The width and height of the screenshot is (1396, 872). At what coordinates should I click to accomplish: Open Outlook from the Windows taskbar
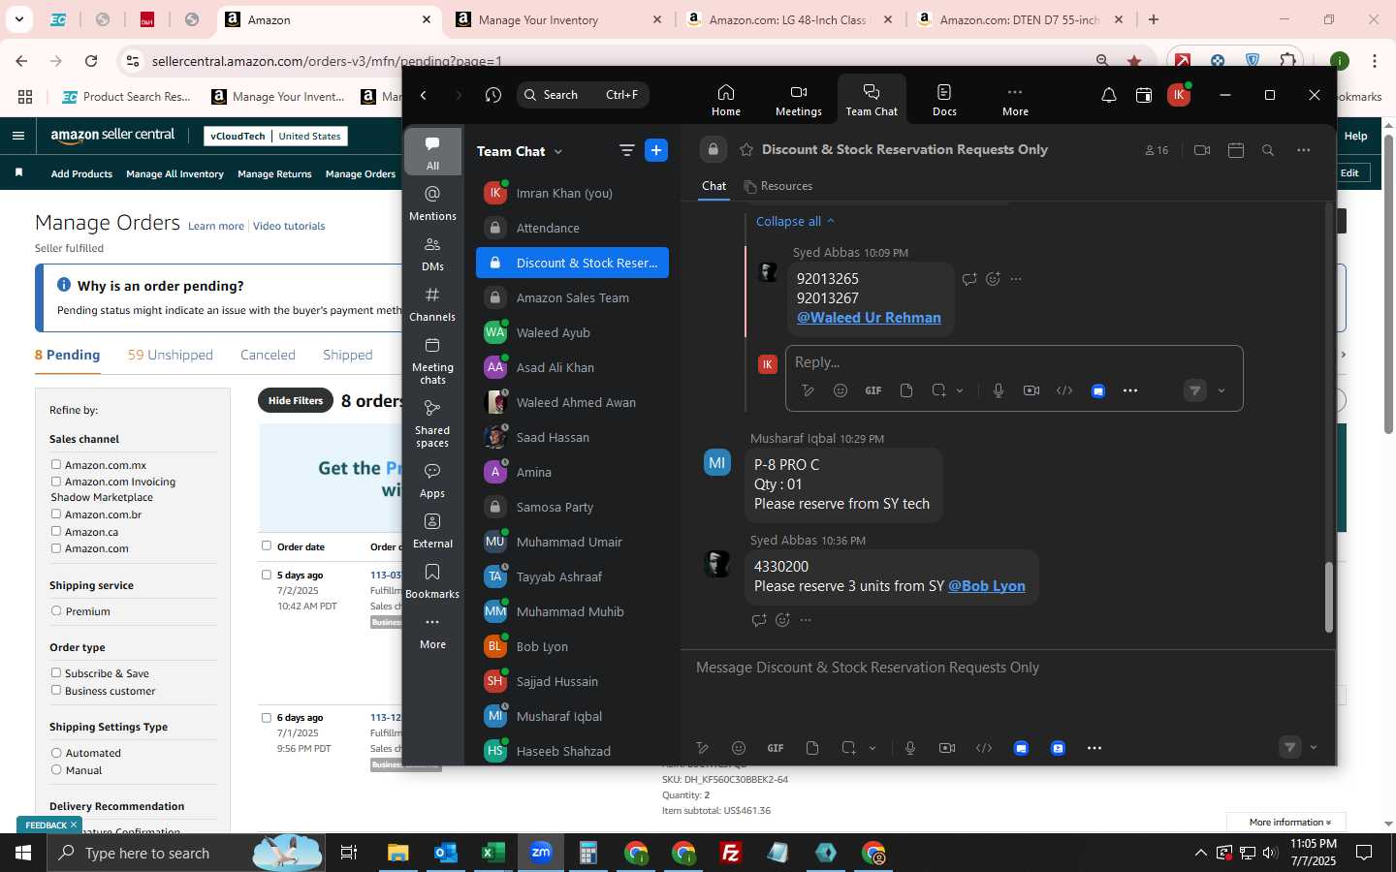coord(445,853)
